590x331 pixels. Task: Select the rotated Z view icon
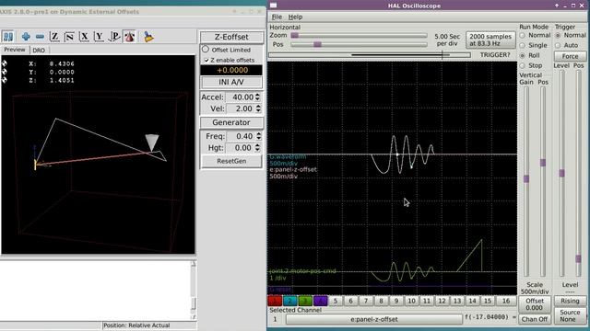coord(69,37)
